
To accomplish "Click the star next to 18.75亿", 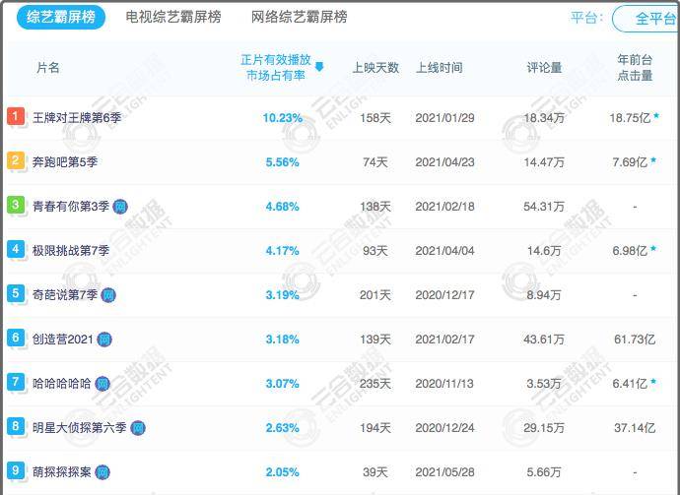I will [656, 115].
